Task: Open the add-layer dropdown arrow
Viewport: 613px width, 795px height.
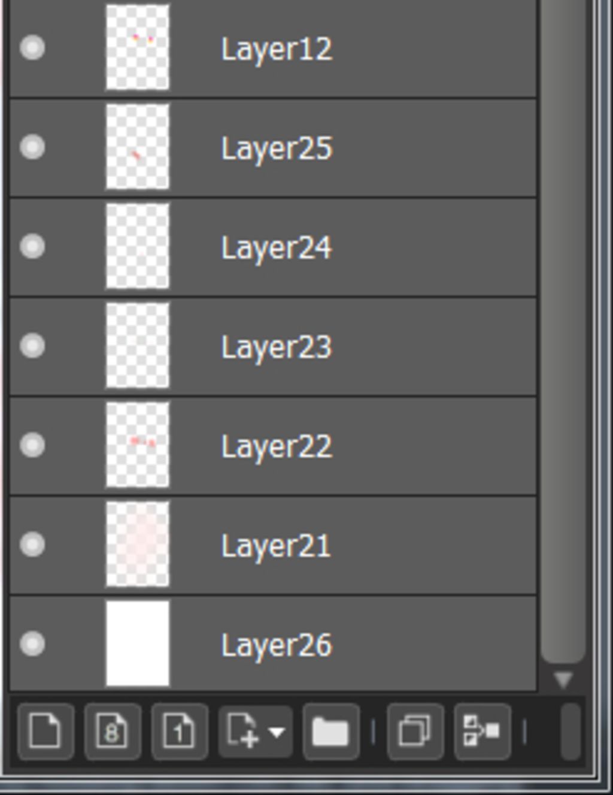Action: [x=277, y=732]
